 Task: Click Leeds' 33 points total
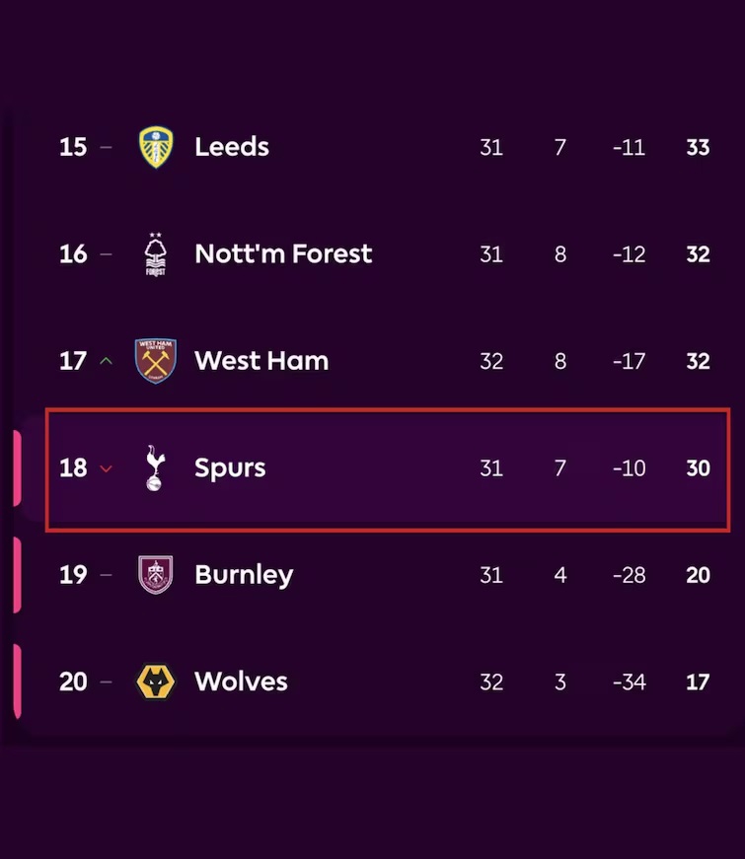tap(698, 147)
